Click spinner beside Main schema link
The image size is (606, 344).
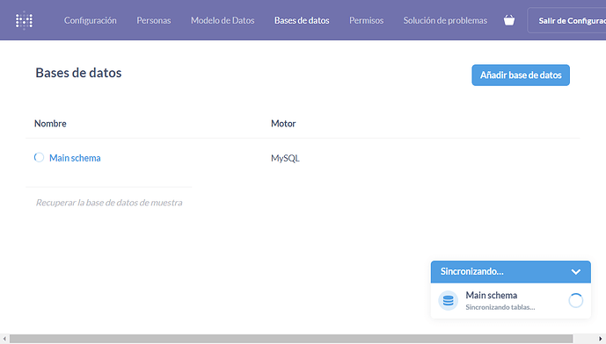(39, 157)
